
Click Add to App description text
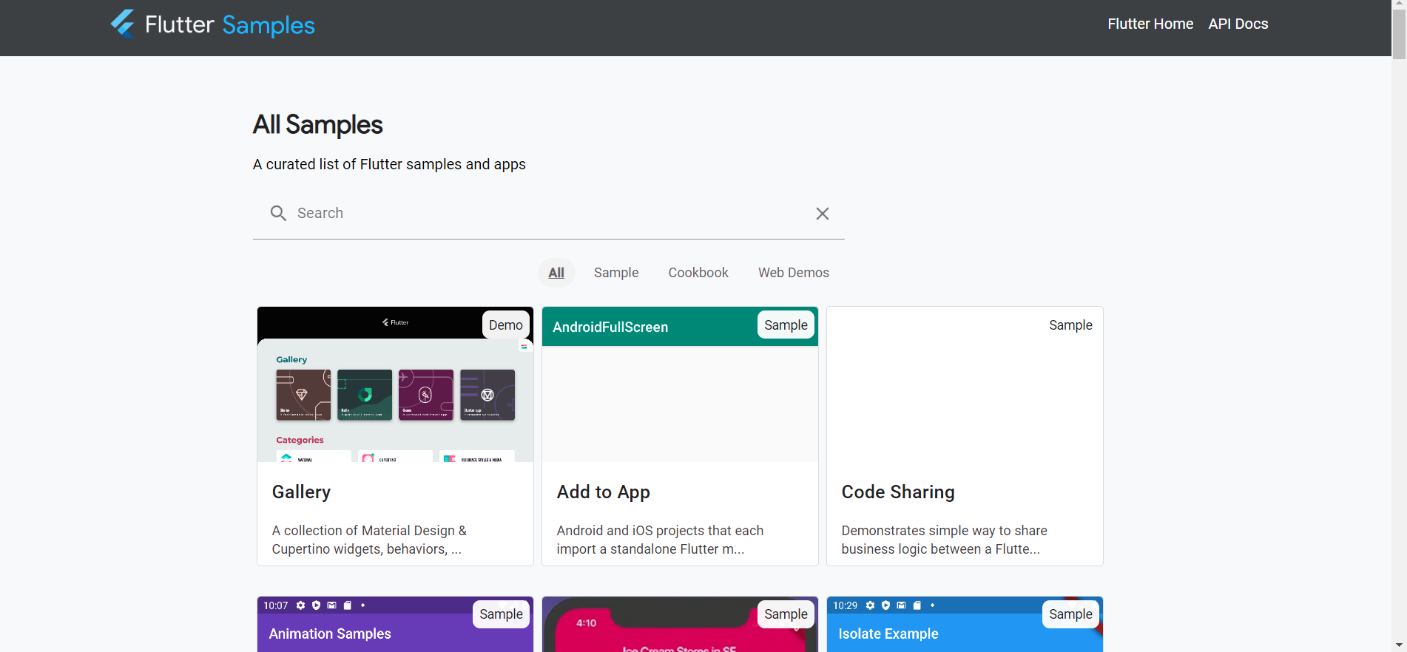coord(660,540)
